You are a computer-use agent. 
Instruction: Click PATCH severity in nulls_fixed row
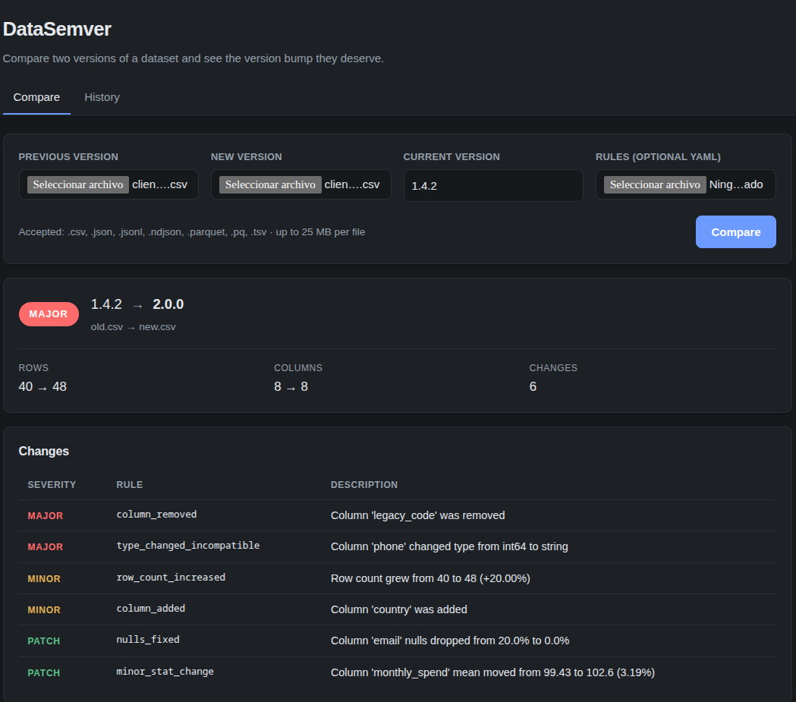44,641
